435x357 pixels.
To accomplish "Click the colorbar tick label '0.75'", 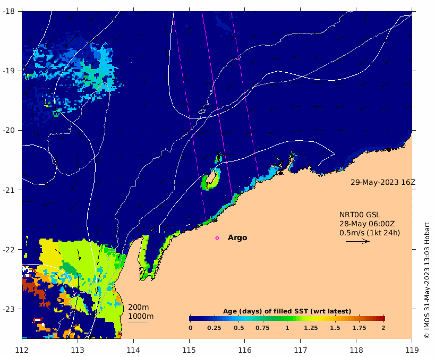I will [x=262, y=328].
